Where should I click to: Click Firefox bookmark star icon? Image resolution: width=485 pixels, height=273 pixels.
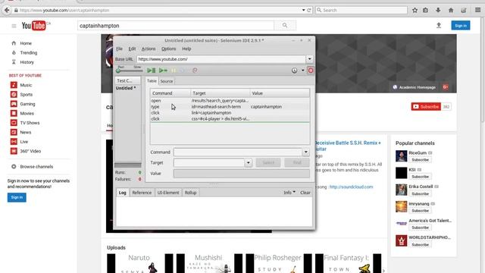tap(415, 10)
